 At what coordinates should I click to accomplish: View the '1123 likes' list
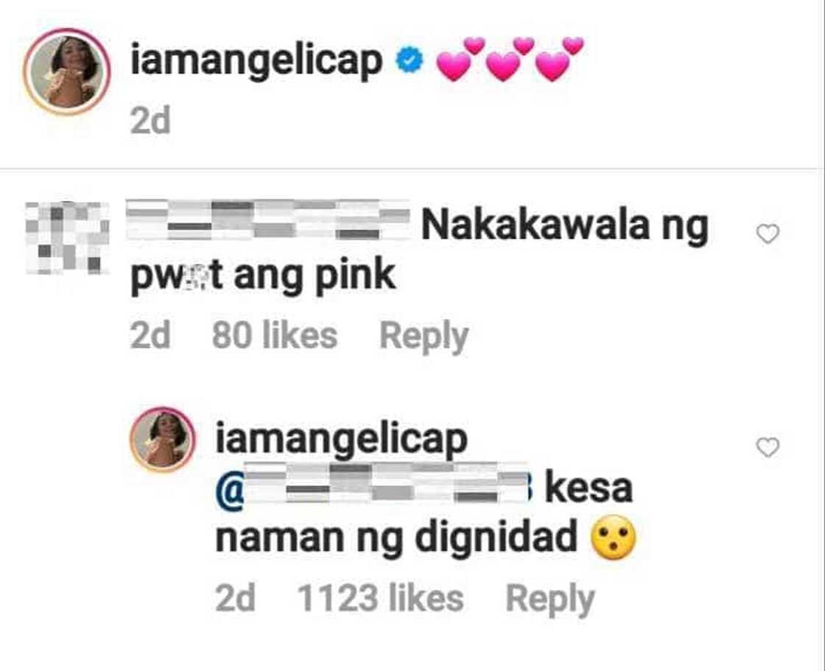(380, 598)
